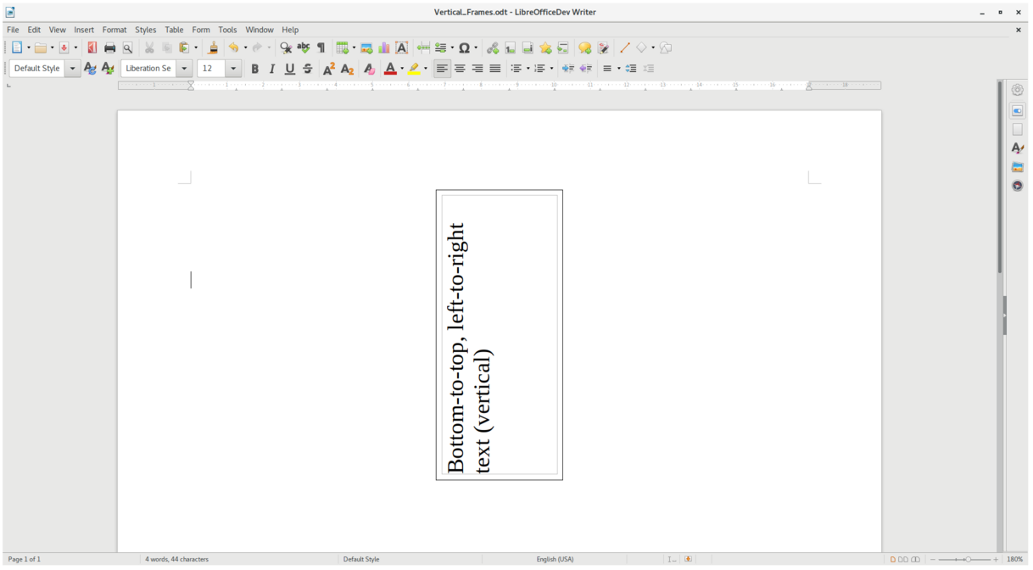This screenshot has height=570, width=1033.
Task: Insert a special character
Action: coord(464,48)
